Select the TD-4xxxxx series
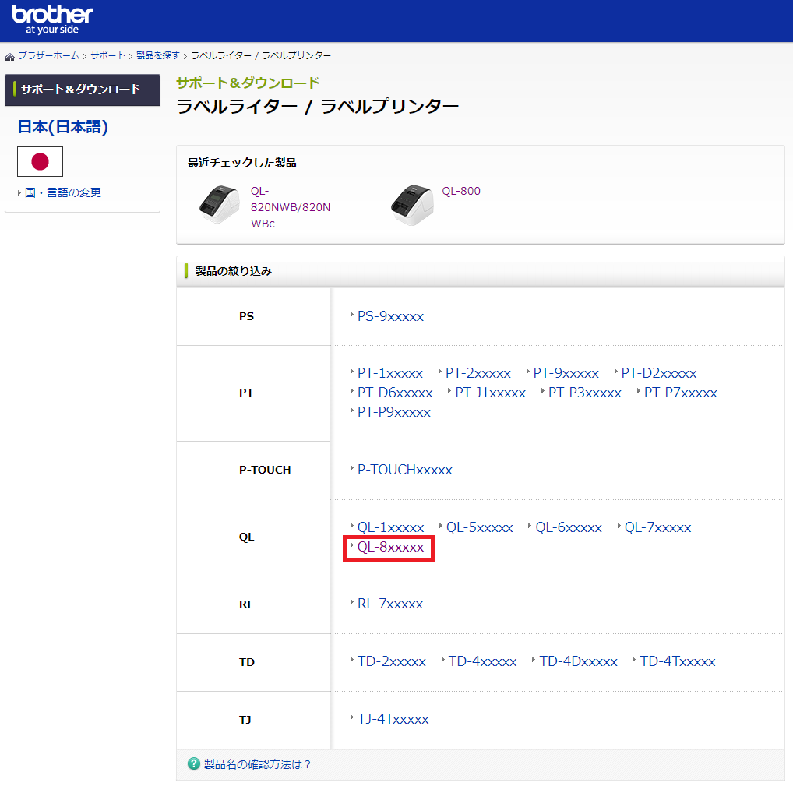This screenshot has width=793, height=786. pos(482,661)
